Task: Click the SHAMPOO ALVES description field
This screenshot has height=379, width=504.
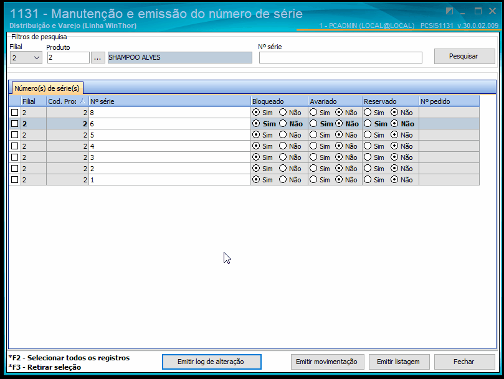Action: pyautogui.click(x=179, y=57)
